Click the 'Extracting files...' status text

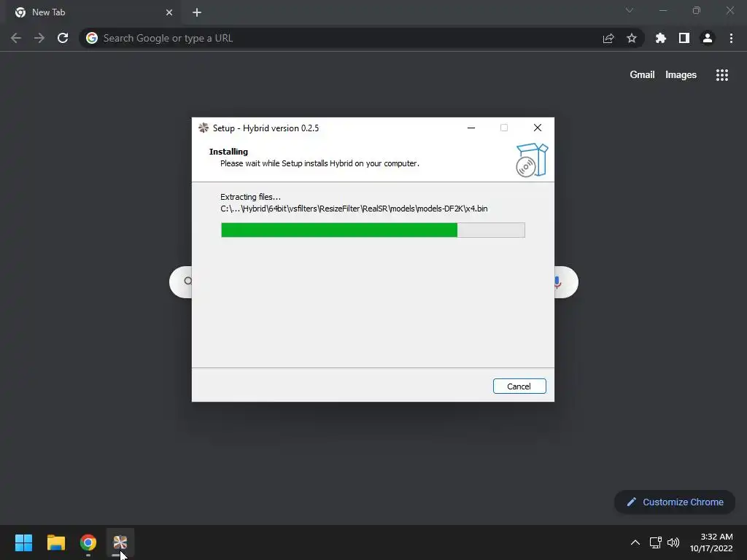click(251, 197)
